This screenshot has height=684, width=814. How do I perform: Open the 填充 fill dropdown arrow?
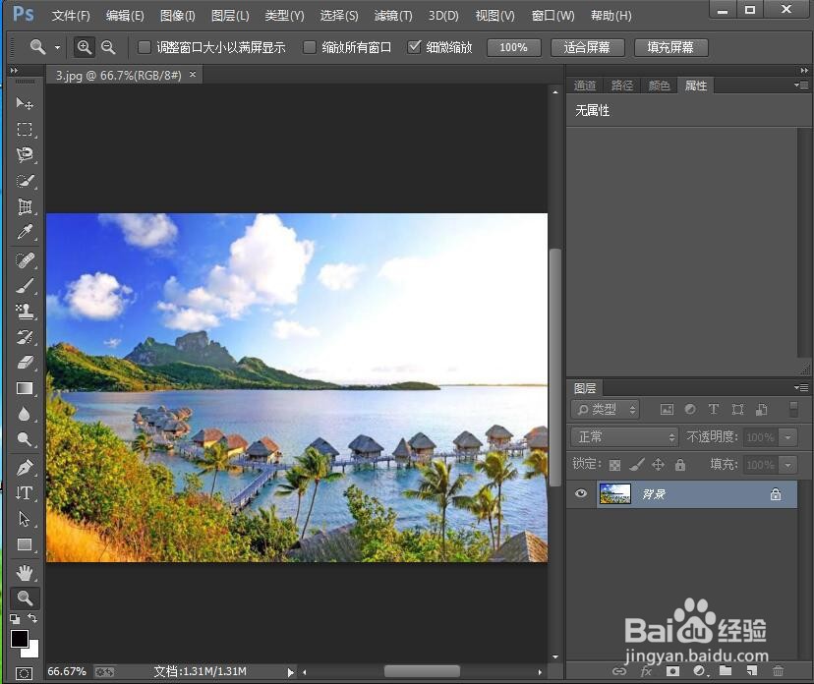pos(788,465)
